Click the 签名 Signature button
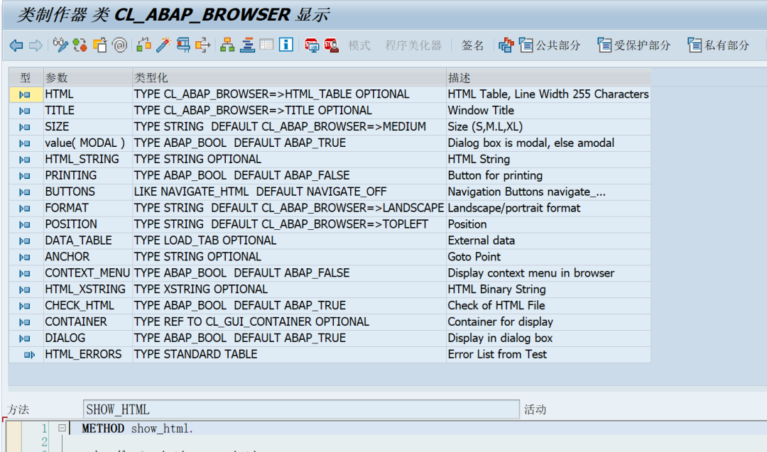 [472, 45]
